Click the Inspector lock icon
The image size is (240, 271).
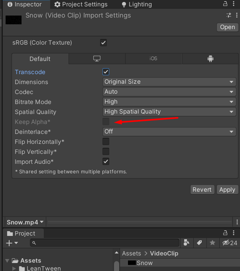click(x=226, y=4)
